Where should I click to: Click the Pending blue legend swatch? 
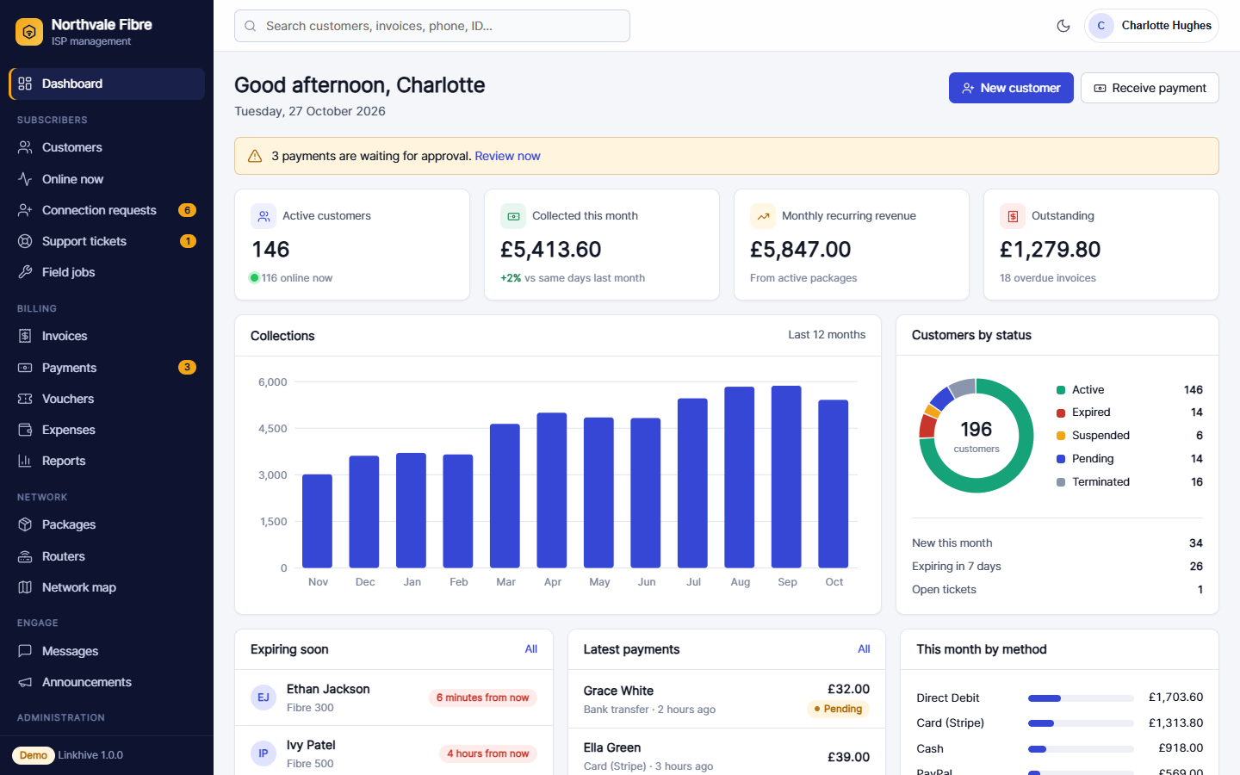tap(1061, 459)
